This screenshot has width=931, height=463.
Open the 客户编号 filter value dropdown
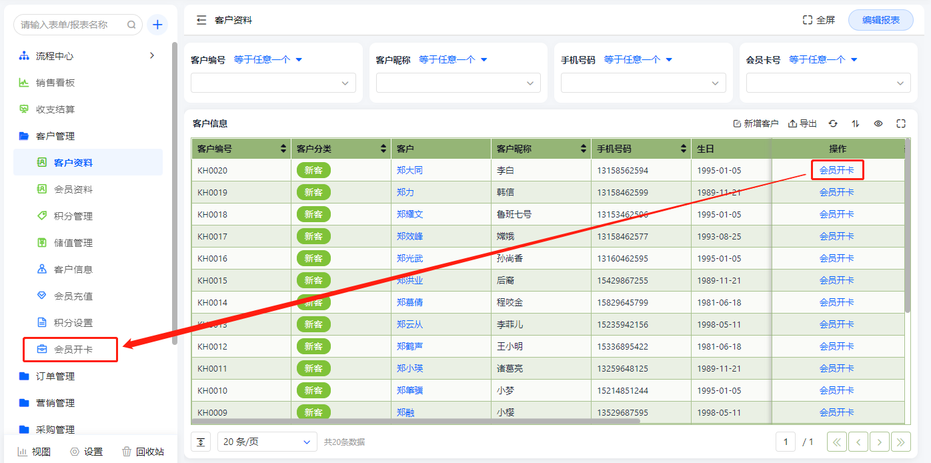coord(273,83)
